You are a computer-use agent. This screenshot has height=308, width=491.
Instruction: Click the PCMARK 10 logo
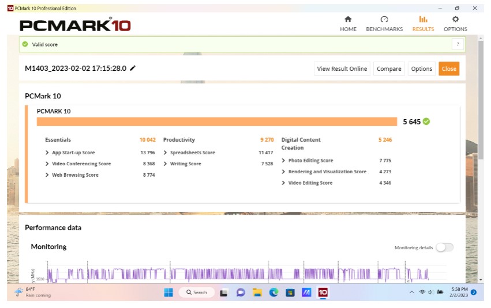pyautogui.click(x=75, y=24)
